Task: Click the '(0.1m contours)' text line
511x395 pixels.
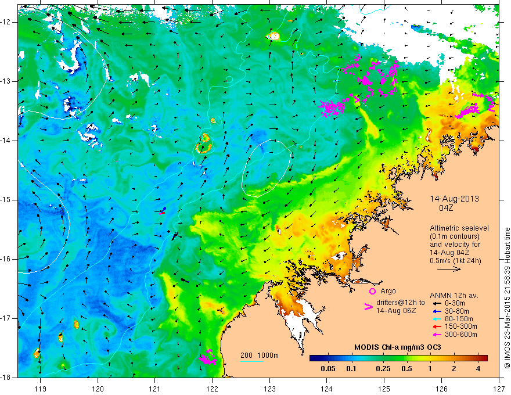Action: point(455,236)
